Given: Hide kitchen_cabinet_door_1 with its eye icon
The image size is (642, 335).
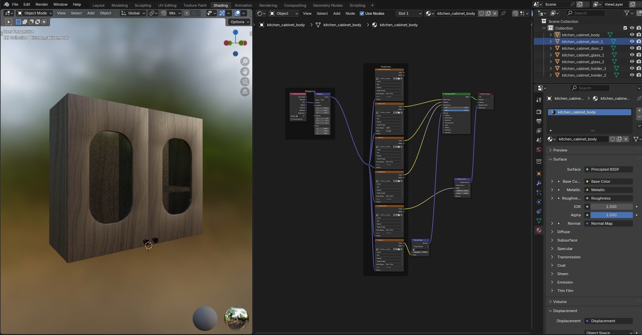Looking at the screenshot, I should pos(632,41).
